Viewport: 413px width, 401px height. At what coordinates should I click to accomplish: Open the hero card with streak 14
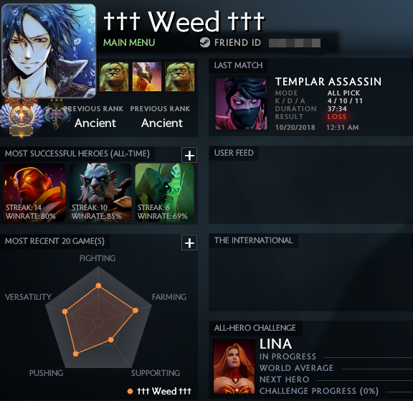click(34, 192)
